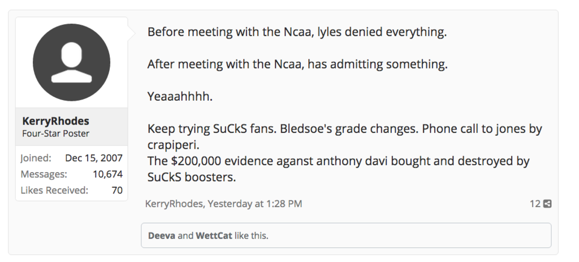Viewport: 579px width, 262px height.
Task: Click post number 12 link
Action: click(x=535, y=204)
